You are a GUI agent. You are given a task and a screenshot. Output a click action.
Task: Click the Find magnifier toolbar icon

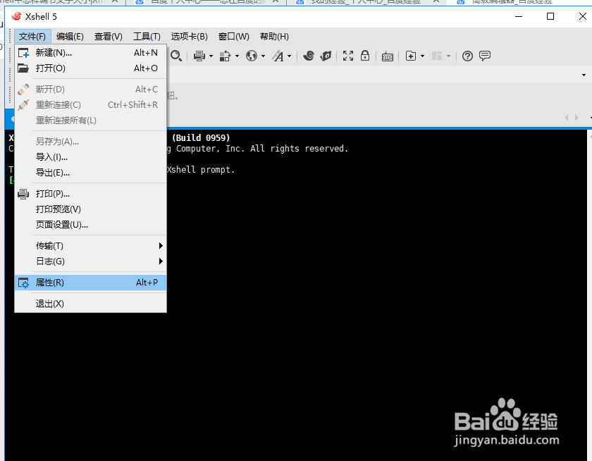pyautogui.click(x=176, y=56)
